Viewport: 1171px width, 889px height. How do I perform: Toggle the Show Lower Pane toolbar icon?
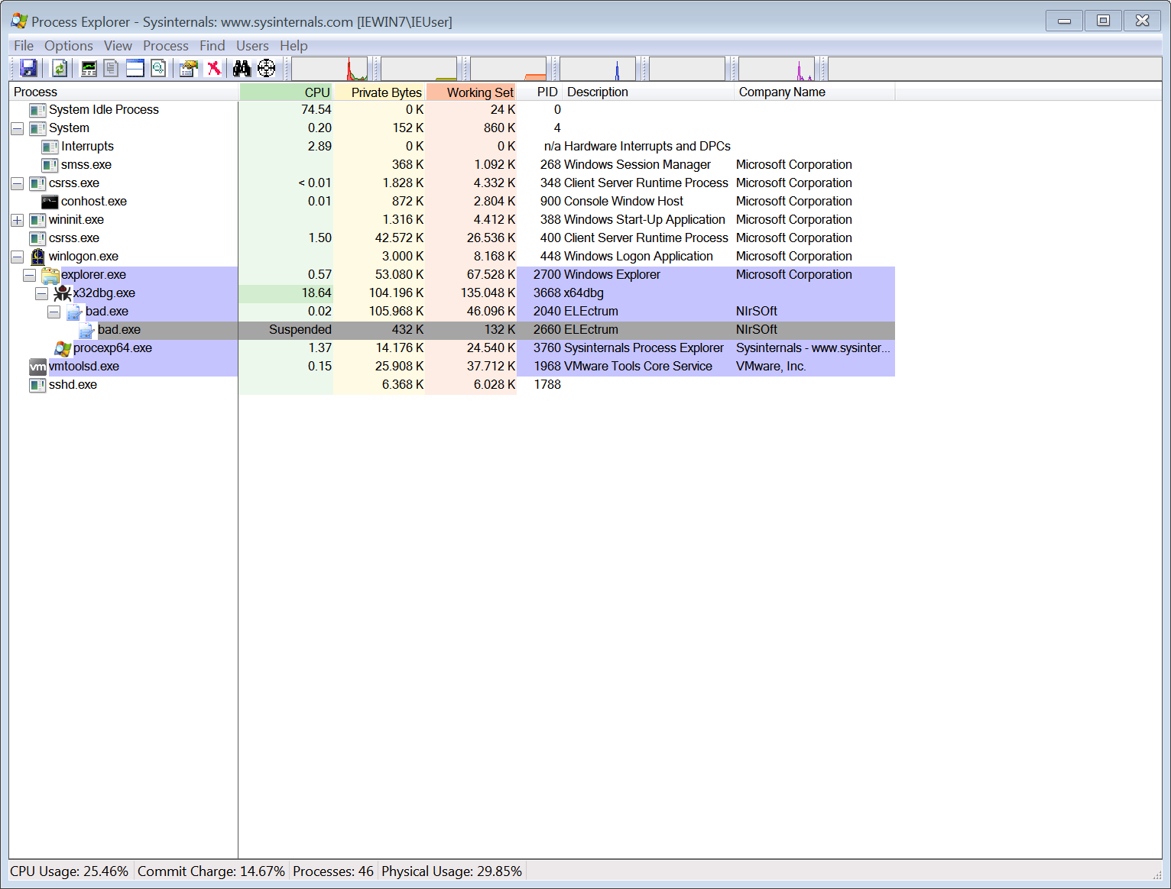(x=135, y=69)
